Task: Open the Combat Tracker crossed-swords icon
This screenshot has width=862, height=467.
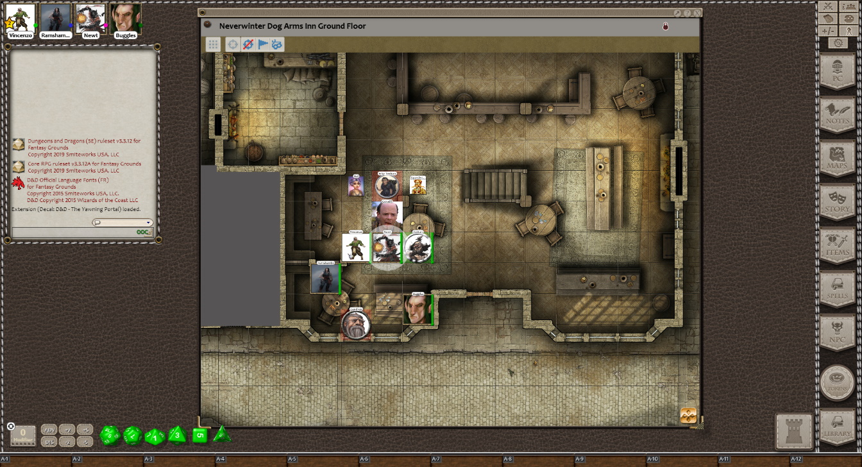Action: tap(828, 6)
